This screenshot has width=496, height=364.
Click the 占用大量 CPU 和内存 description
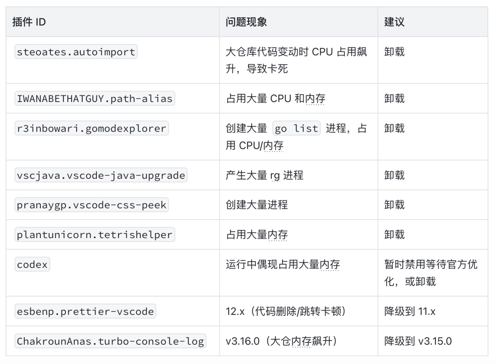point(275,98)
